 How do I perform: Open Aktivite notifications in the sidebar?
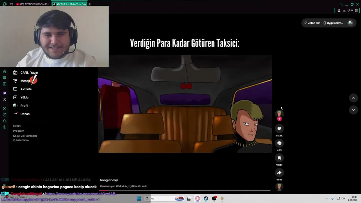point(22,89)
